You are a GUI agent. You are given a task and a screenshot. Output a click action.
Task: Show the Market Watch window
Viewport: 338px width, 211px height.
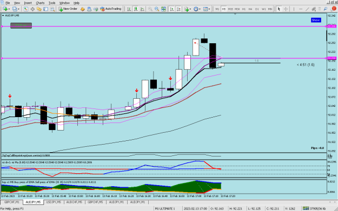click(26, 9)
